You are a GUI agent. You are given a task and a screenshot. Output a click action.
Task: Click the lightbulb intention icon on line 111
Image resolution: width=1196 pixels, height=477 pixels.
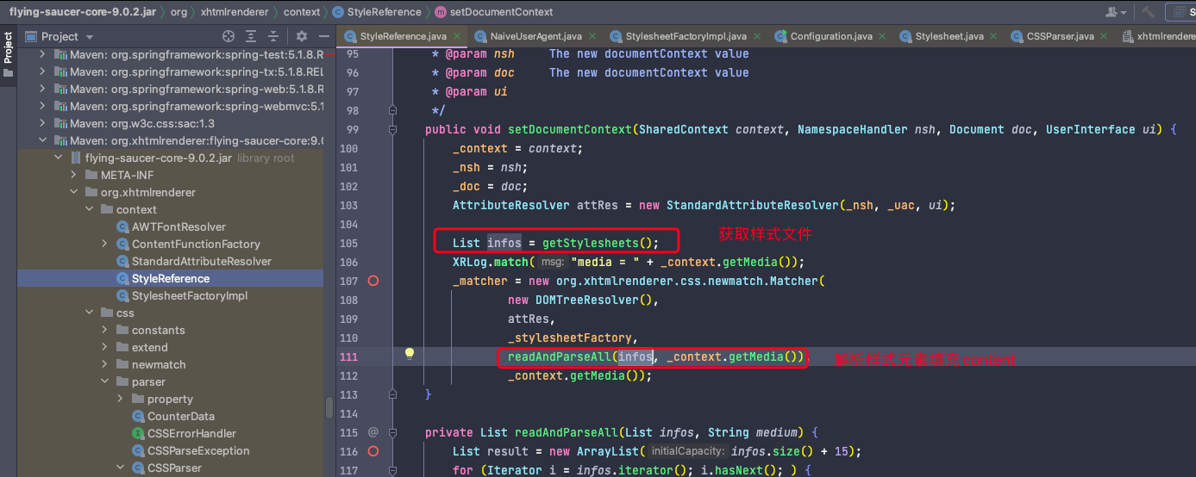point(410,354)
